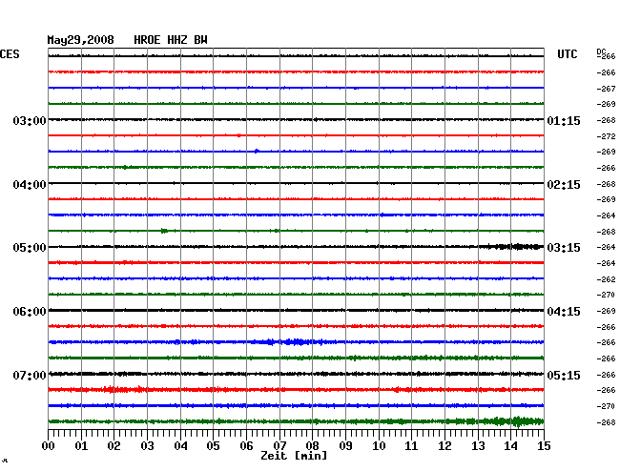Click the DC offset value -267
620x471 pixels.
(x=606, y=89)
